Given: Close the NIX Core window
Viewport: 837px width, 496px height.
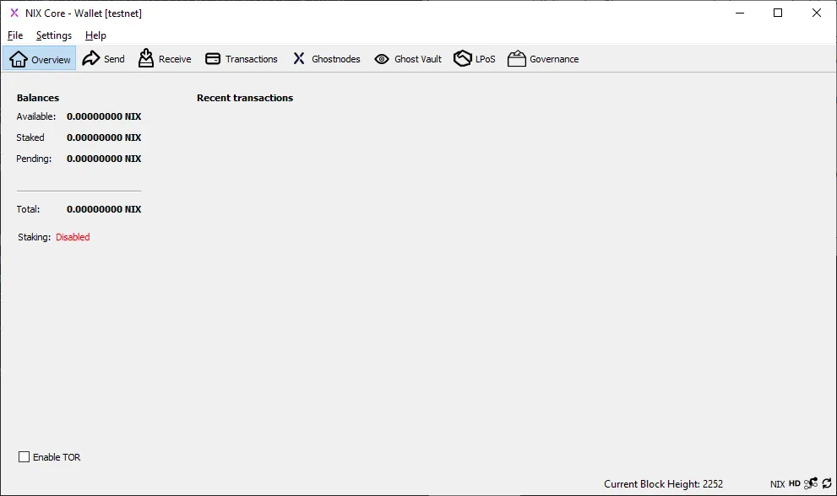Looking at the screenshot, I should (x=816, y=13).
